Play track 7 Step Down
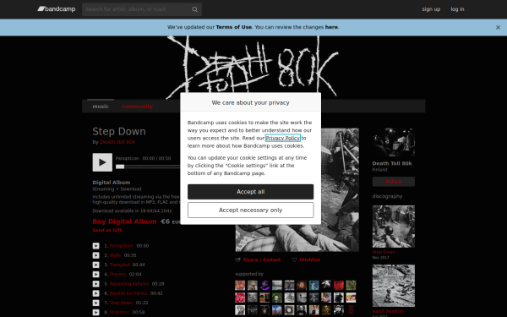 (x=96, y=303)
